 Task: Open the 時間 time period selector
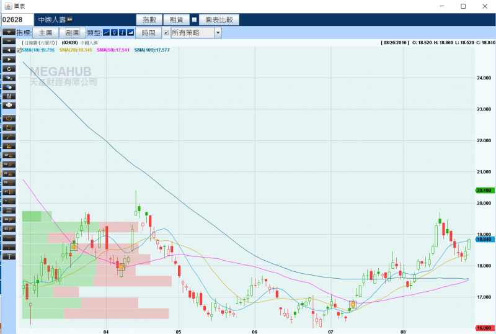149,32
